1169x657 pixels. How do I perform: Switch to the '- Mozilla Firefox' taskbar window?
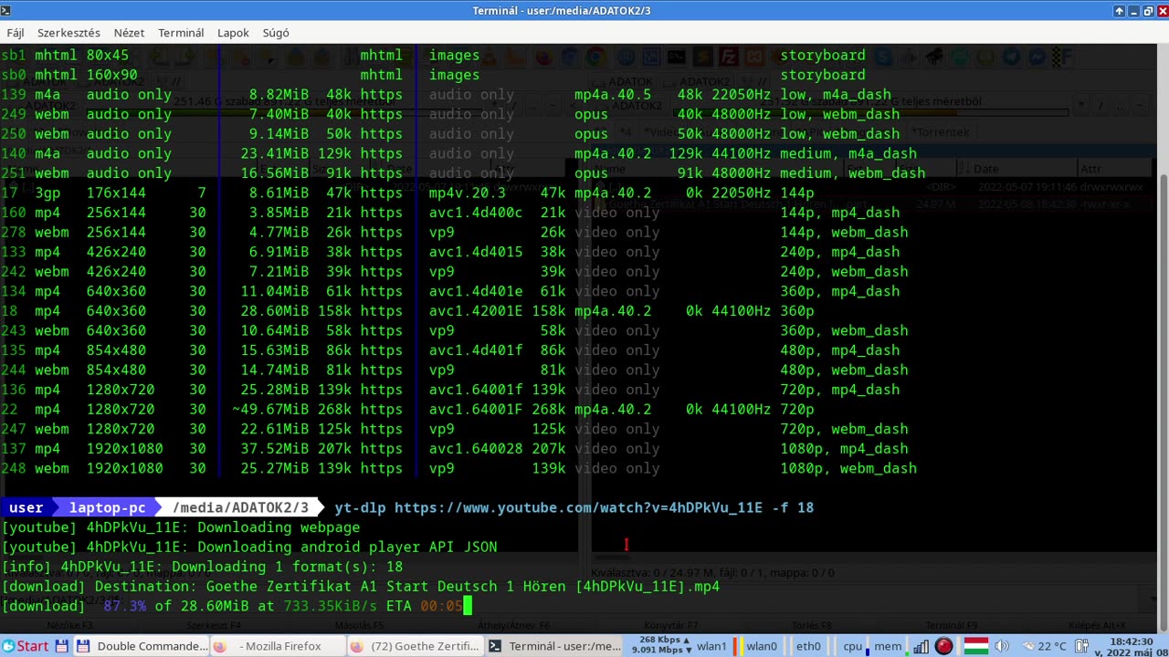(279, 646)
